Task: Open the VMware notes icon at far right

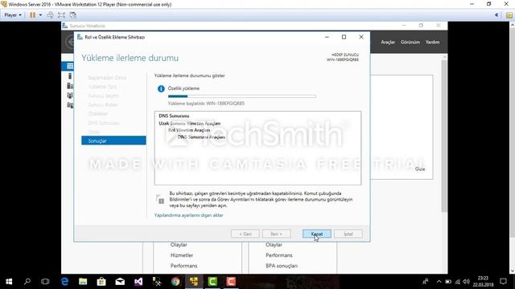Action: 509,15
